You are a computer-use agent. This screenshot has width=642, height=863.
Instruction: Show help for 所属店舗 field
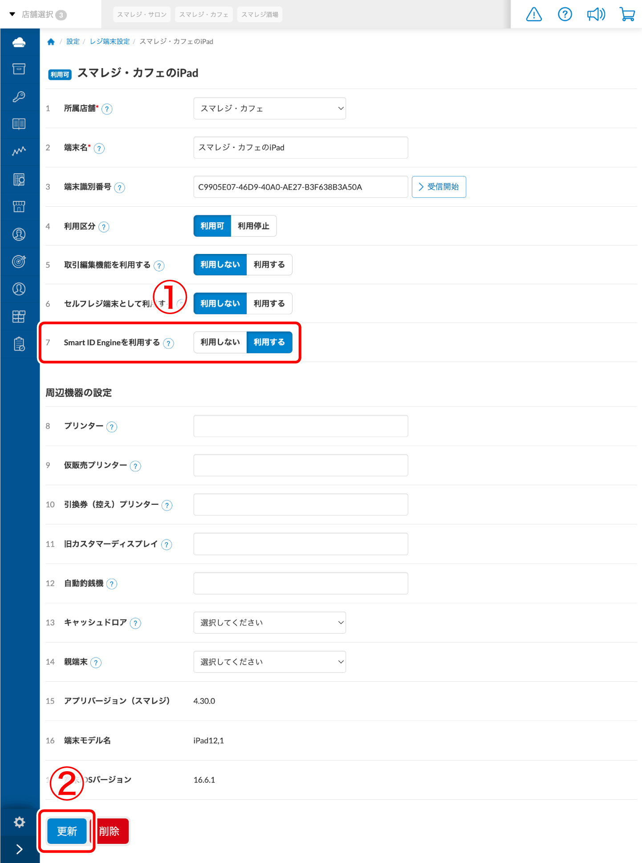click(107, 109)
